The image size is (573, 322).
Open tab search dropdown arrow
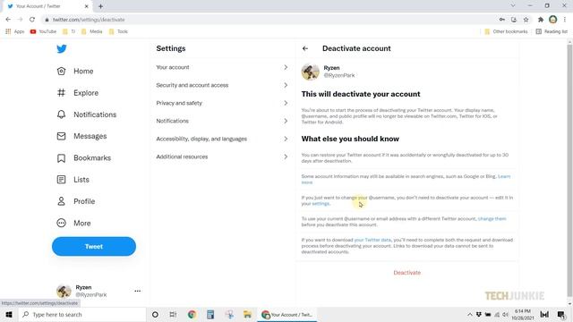(x=513, y=6)
